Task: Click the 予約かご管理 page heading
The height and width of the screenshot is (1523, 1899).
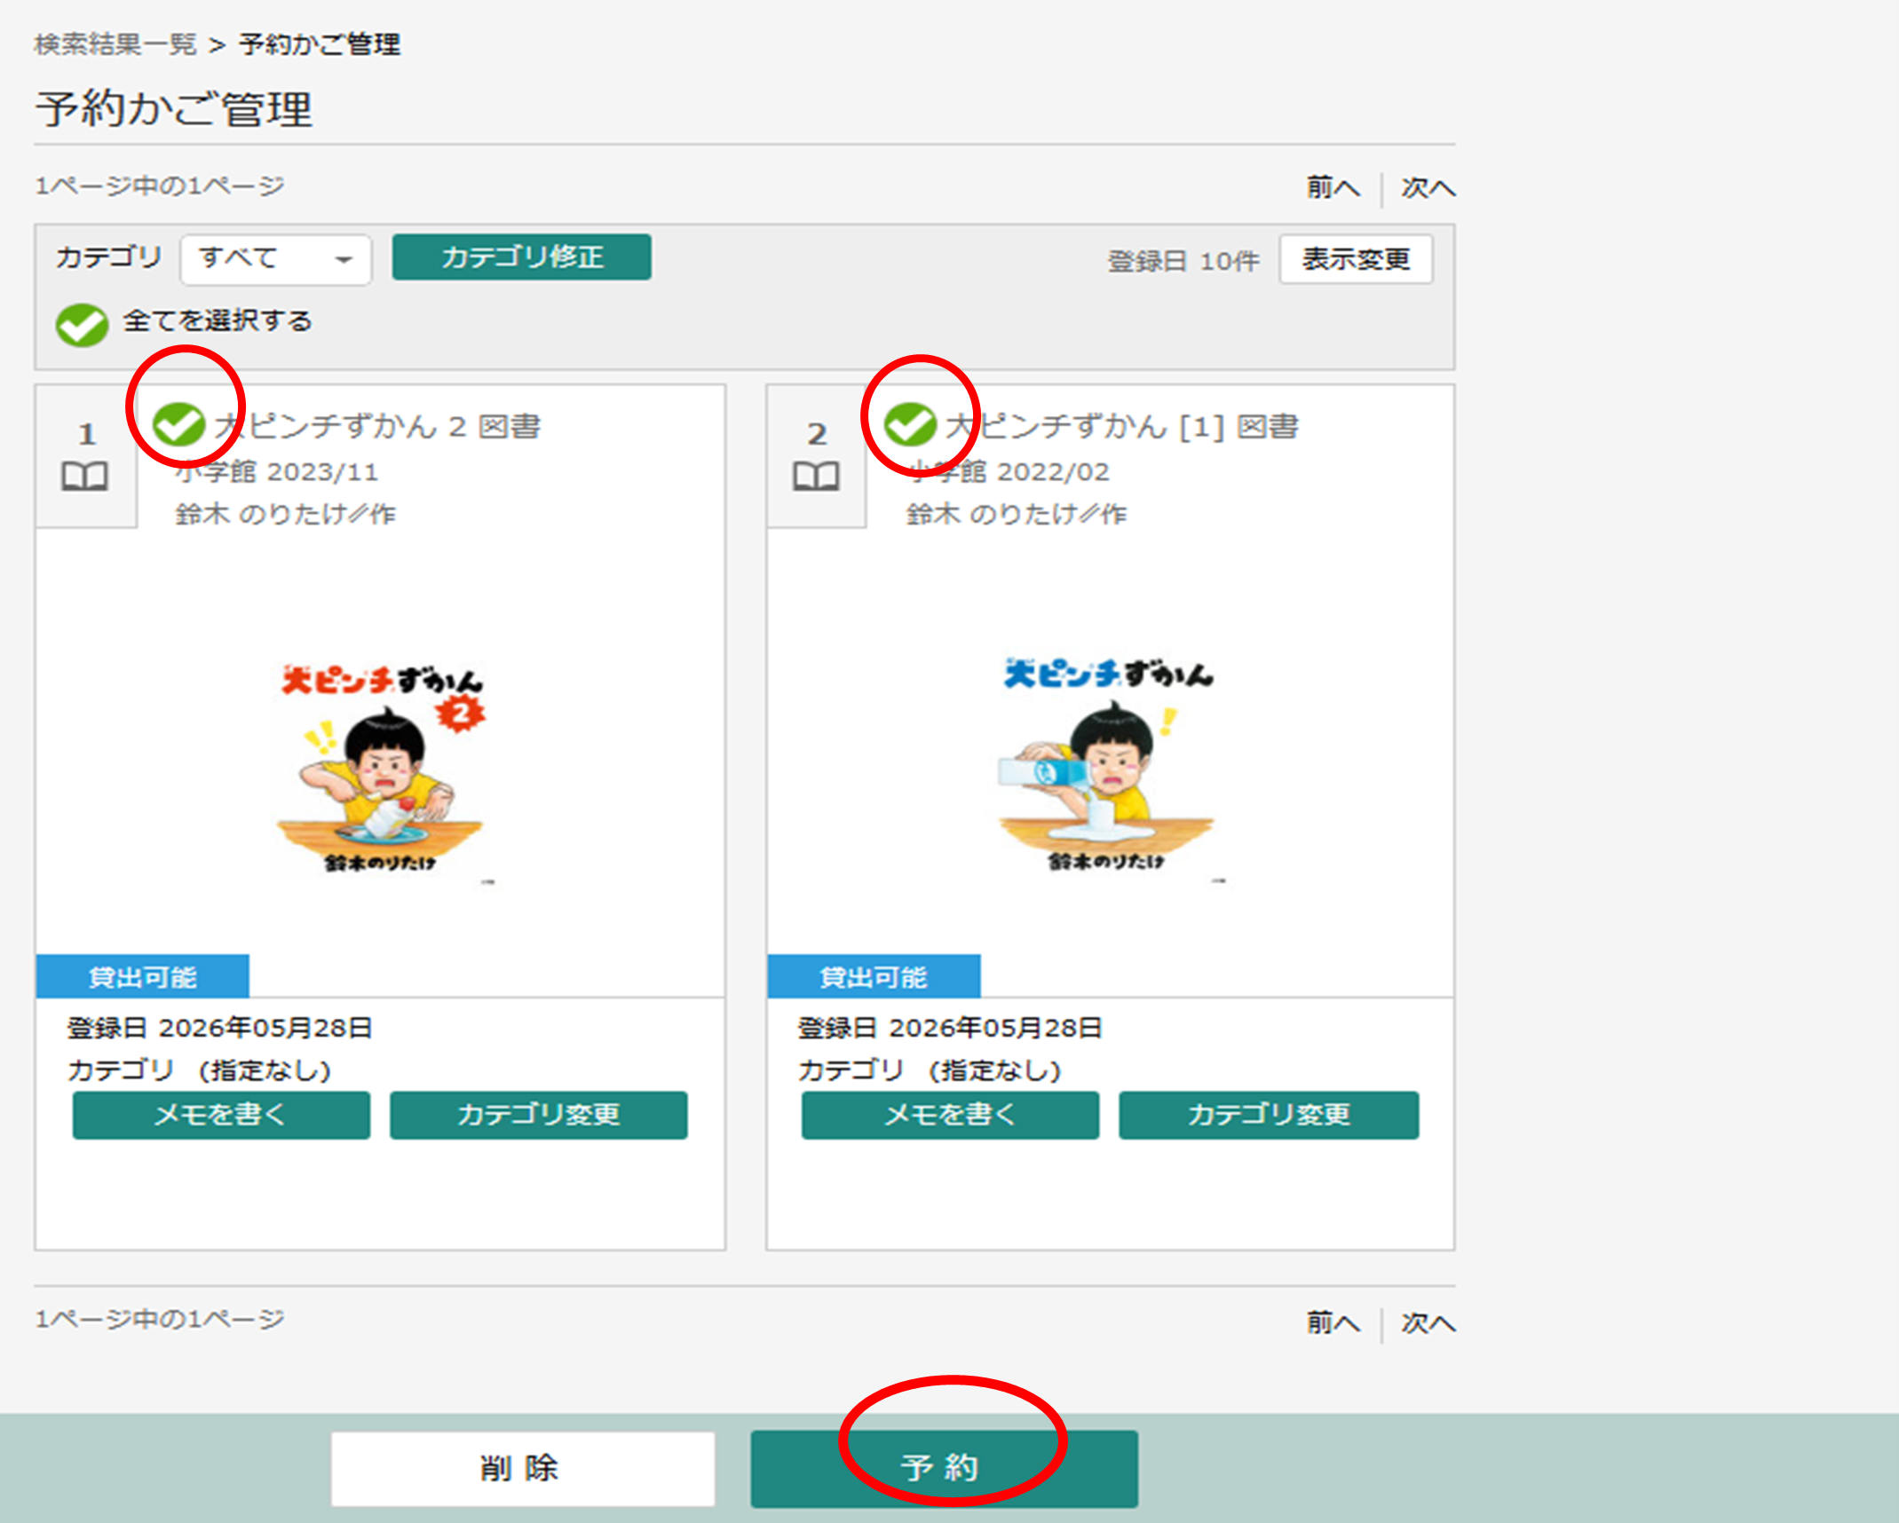Action: click(174, 109)
